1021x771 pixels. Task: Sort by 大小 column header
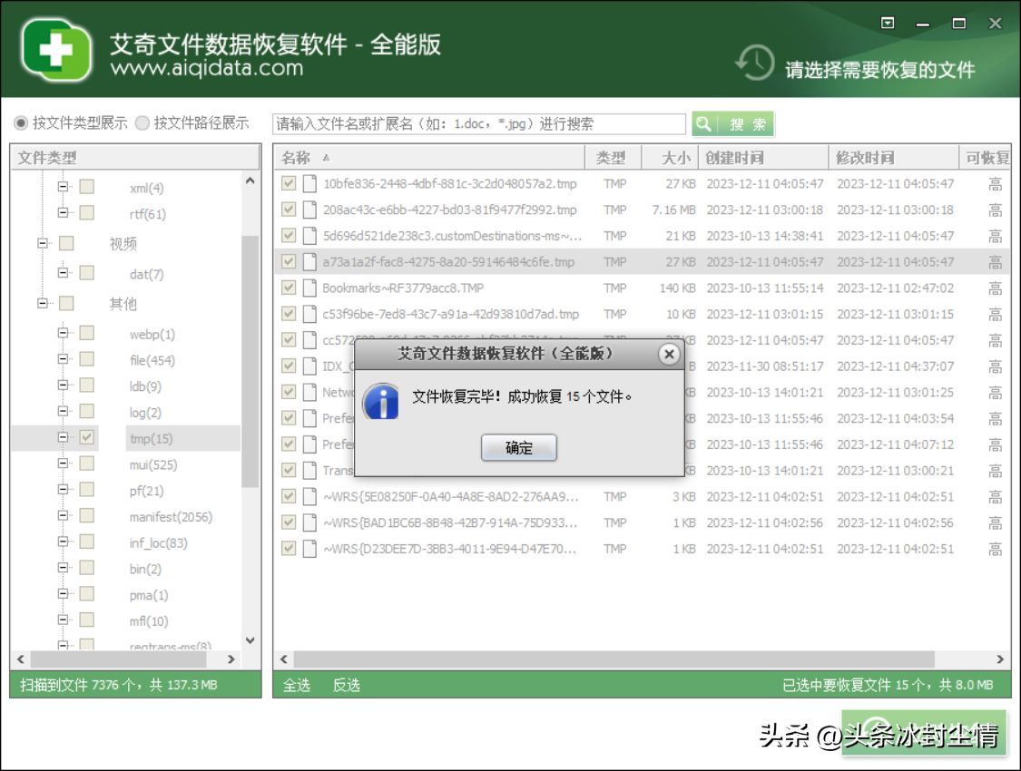tap(670, 158)
